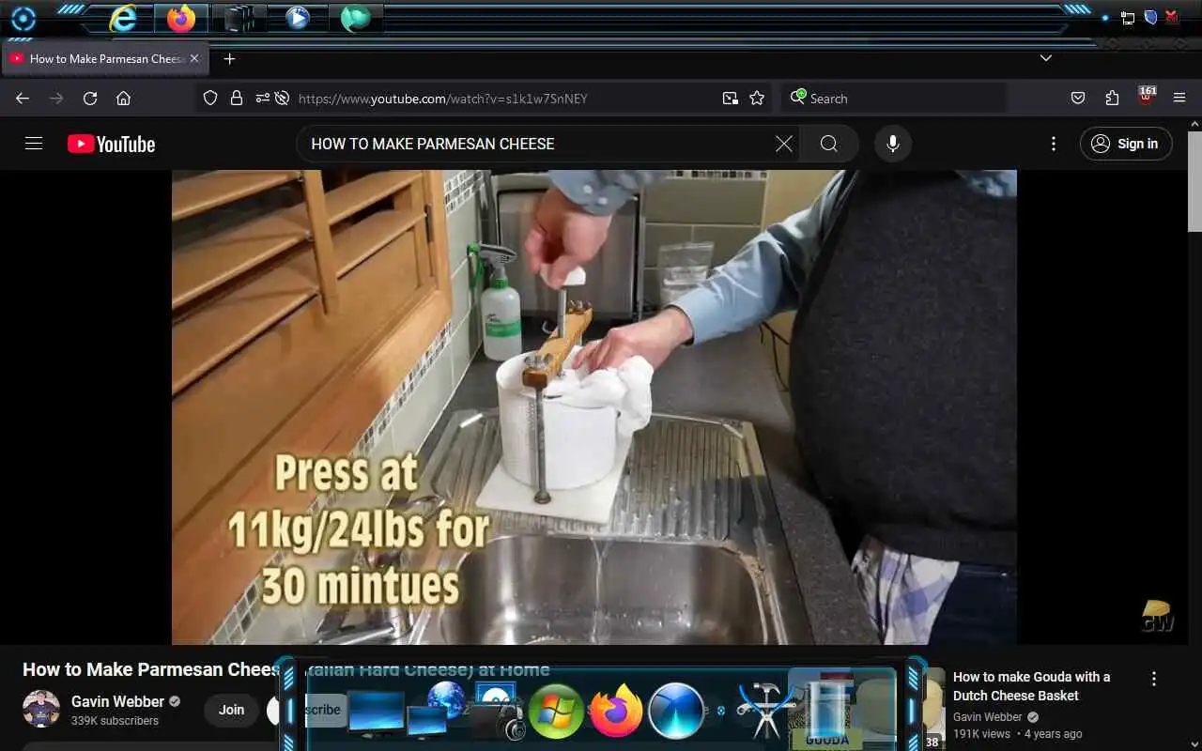
Task: Close the Parmesan Cheese browser tab
Action: tap(194, 58)
